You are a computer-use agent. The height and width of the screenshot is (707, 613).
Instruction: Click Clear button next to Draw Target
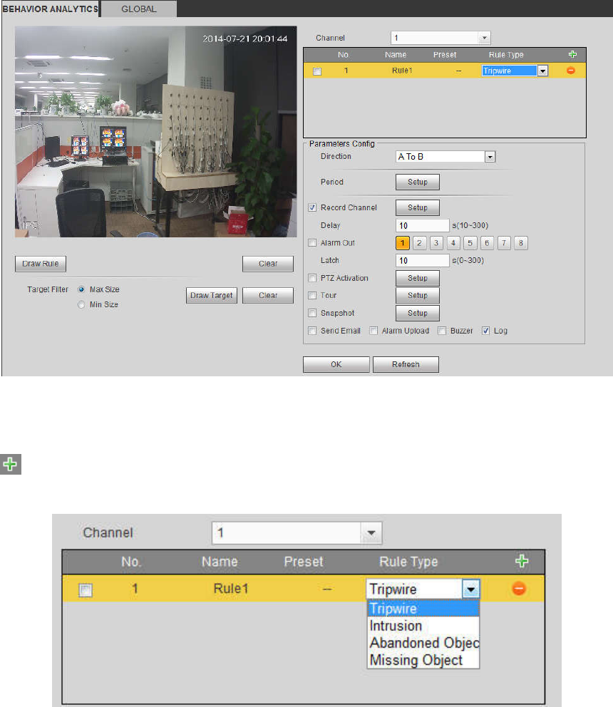coord(268,296)
